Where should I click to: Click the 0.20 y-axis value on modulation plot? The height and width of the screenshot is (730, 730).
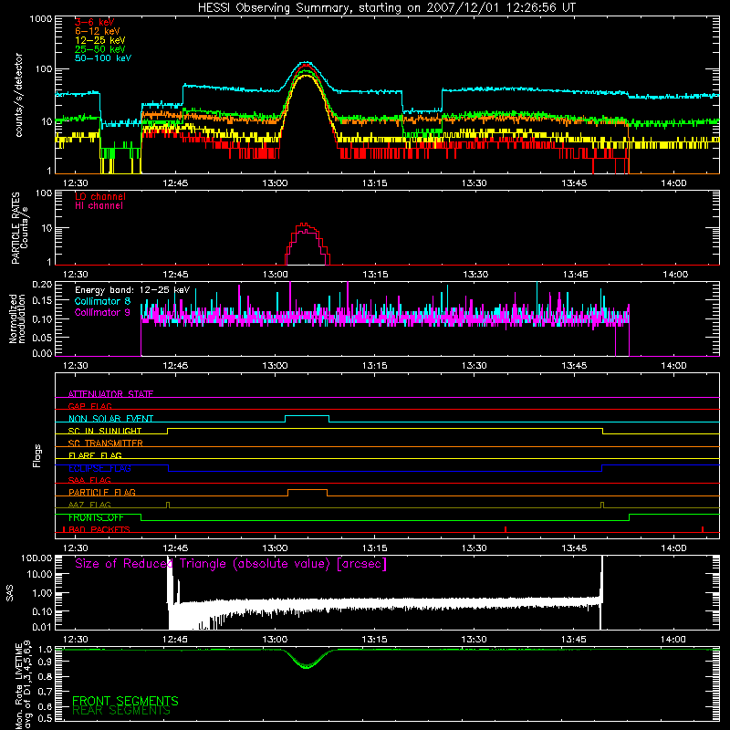point(42,285)
